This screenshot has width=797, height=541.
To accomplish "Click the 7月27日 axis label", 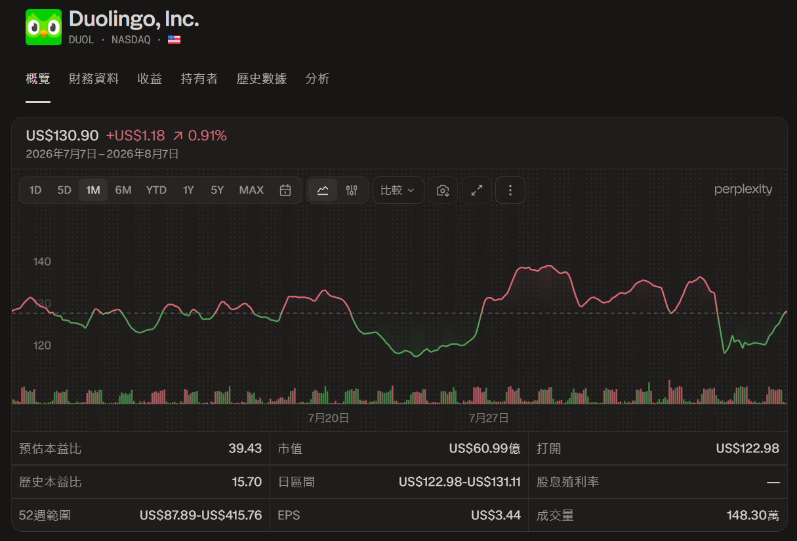I will click(489, 418).
